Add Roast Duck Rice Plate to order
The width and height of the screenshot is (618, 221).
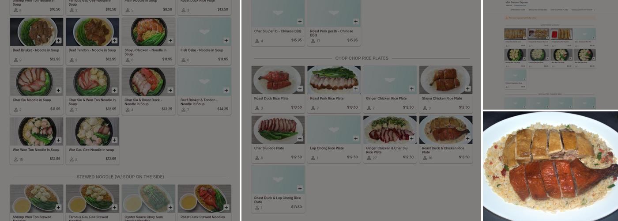[x=300, y=89]
